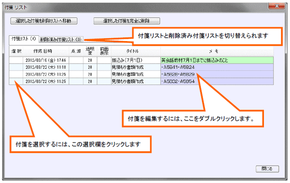Screen dimensions: 290x183
Task: Click transparency value 20 in 17:46 row
Action: click(90, 60)
